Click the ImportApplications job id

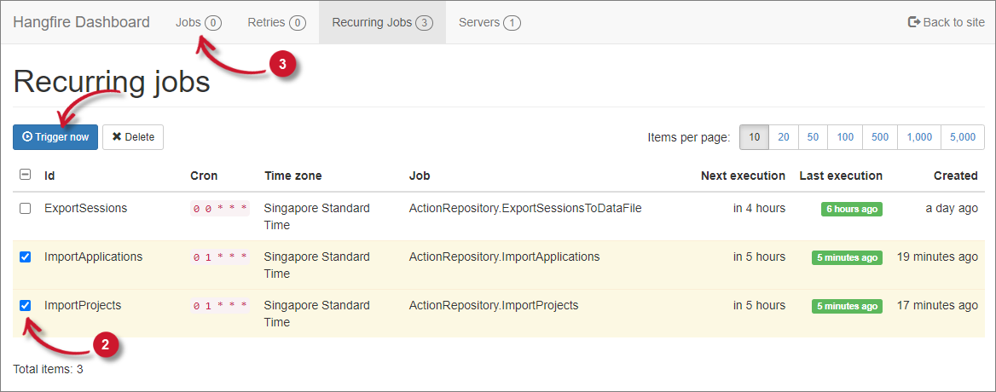94,257
